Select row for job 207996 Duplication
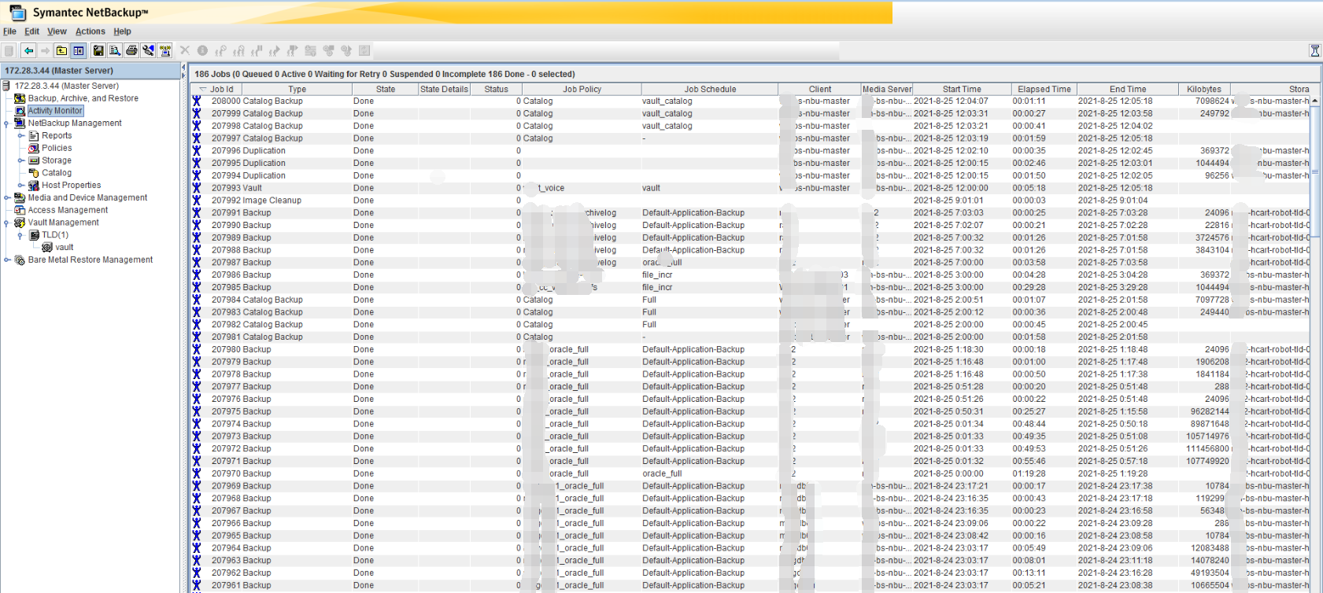 [x=751, y=151]
